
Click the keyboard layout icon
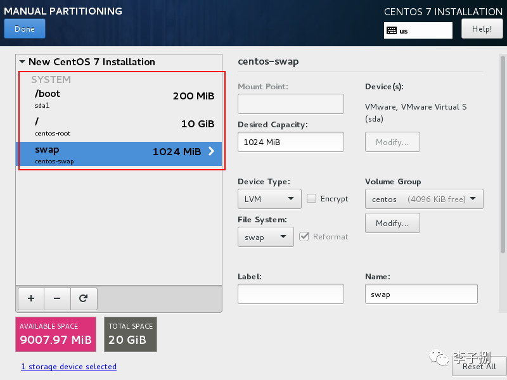pyautogui.click(x=392, y=30)
